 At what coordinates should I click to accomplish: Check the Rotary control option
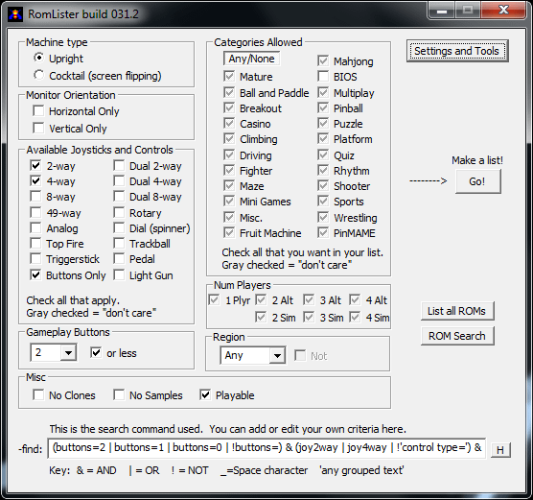coord(119,212)
